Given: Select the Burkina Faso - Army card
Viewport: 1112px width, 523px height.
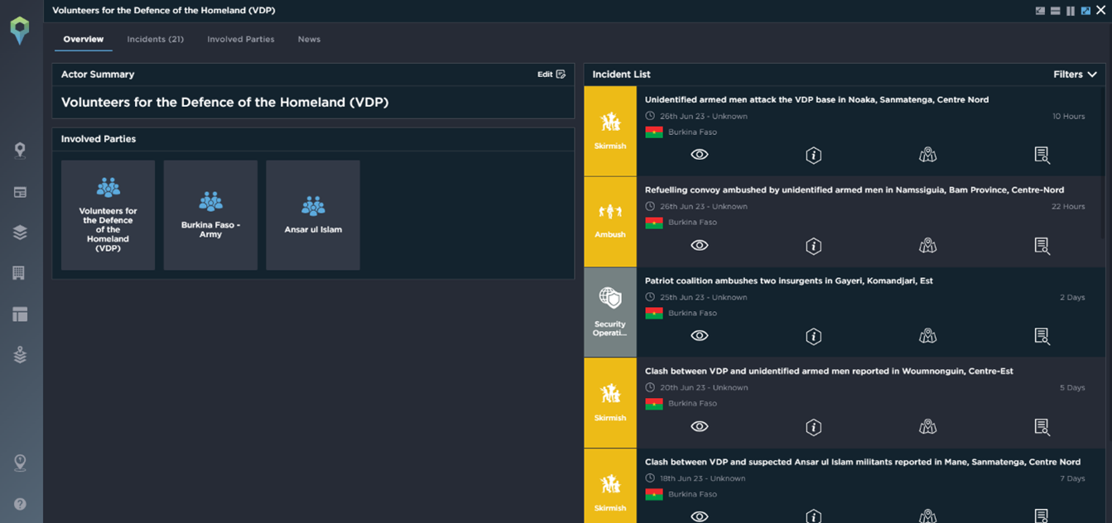Looking at the screenshot, I should 210,215.
